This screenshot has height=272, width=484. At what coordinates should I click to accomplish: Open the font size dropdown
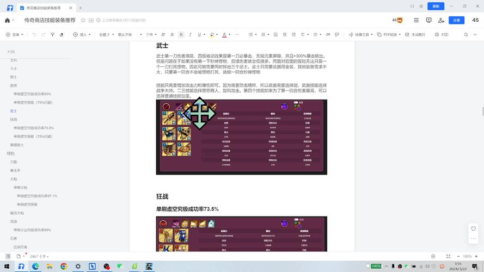tap(151, 34)
